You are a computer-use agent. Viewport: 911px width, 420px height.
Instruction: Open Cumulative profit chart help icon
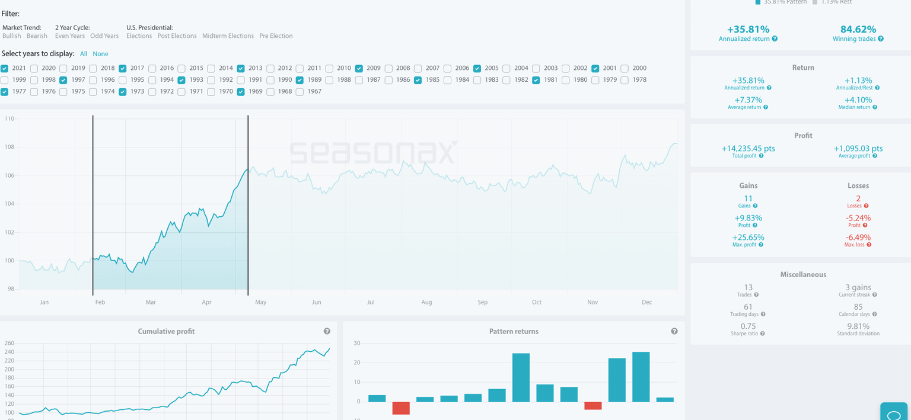pos(327,332)
